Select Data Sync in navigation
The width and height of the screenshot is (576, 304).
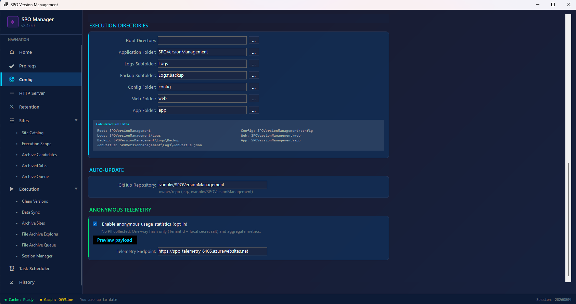[31, 212]
